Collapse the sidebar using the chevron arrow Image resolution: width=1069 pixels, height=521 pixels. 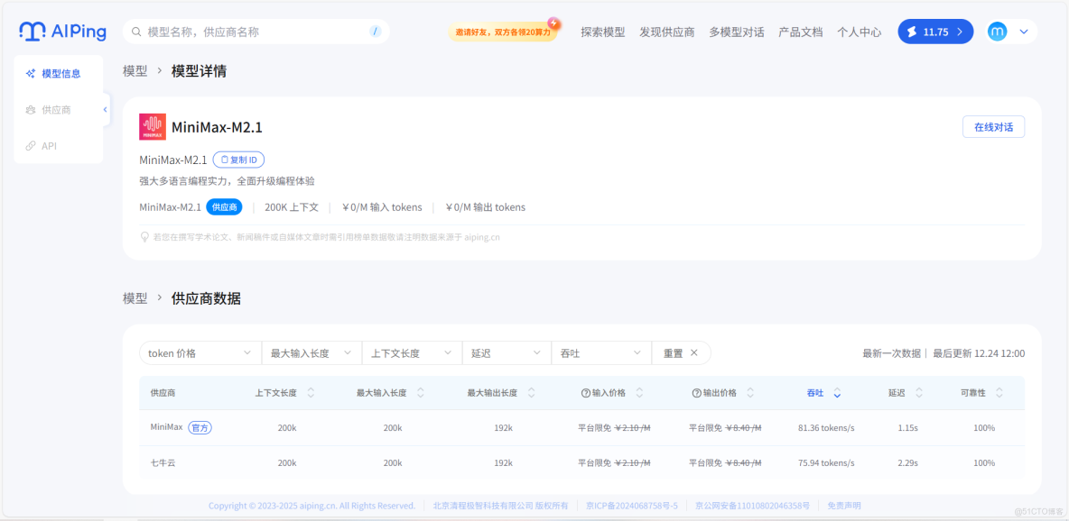tap(104, 107)
